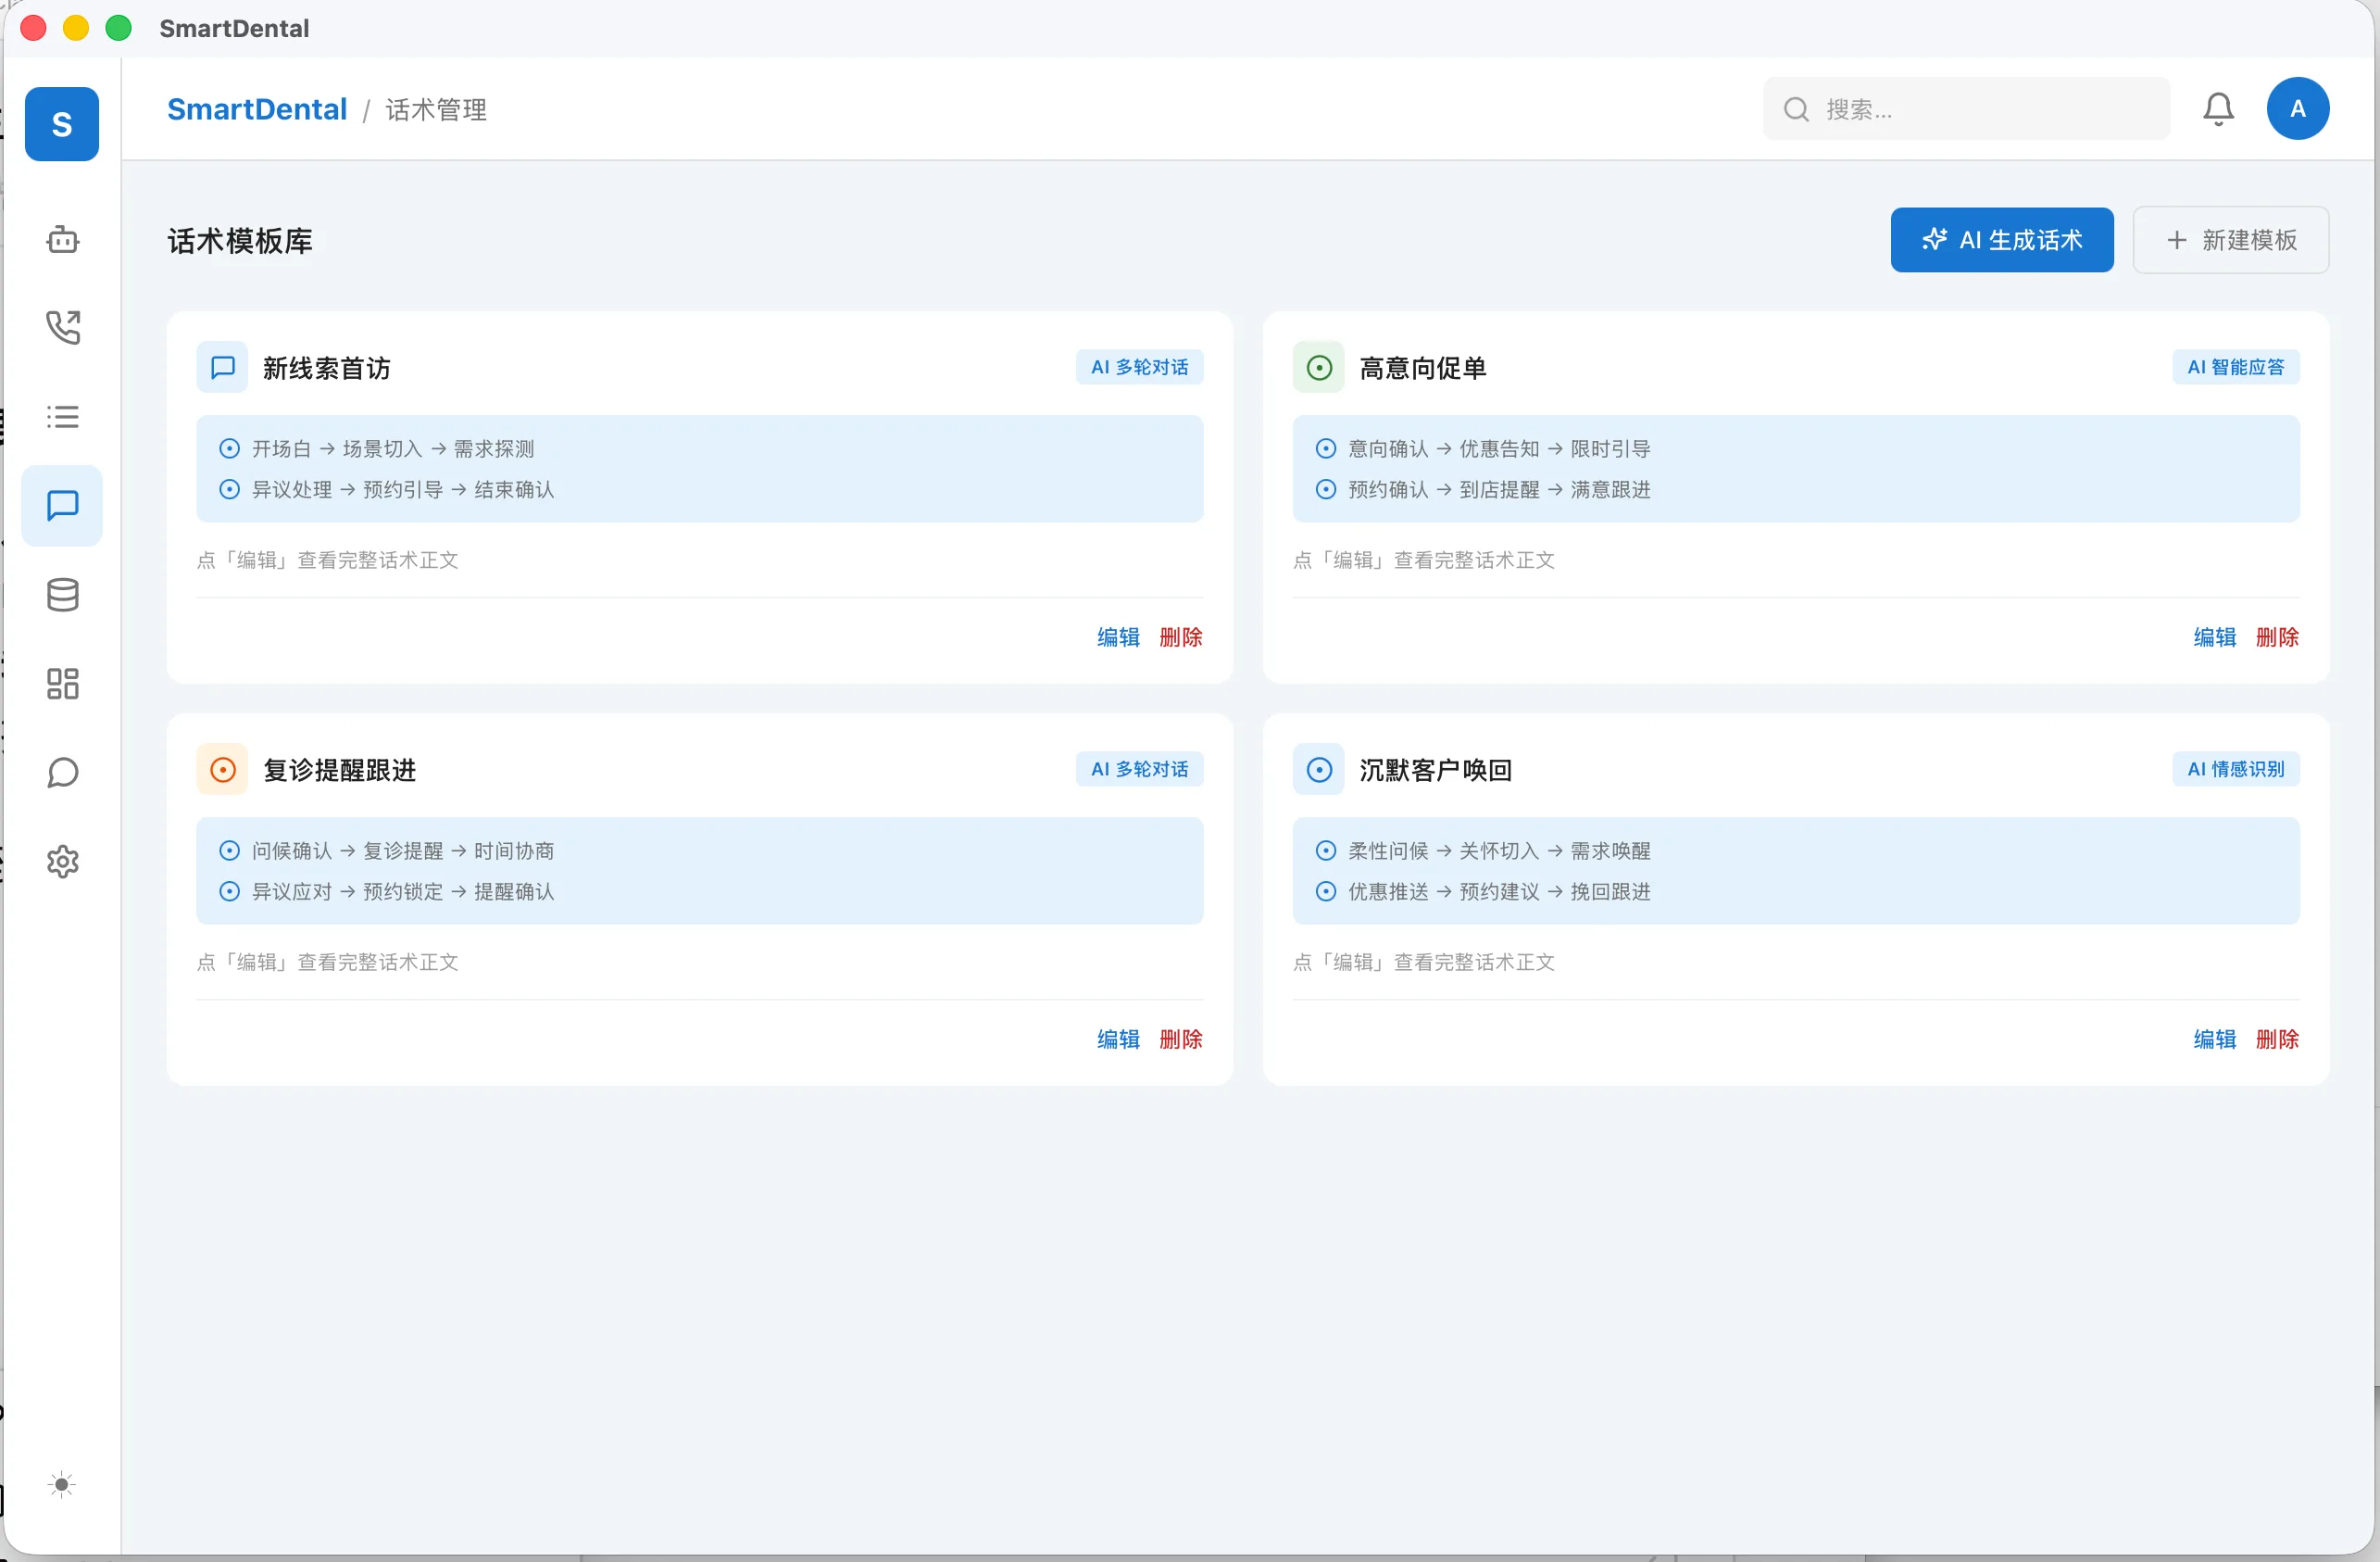The image size is (2380, 1562).
Task: Edit the 沉默客户唤回 template
Action: click(x=2215, y=1039)
